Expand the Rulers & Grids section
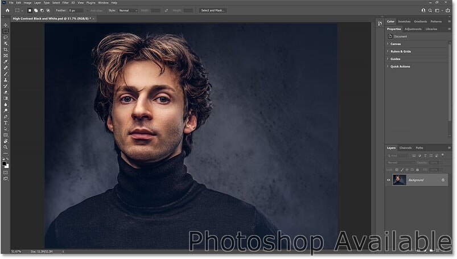This screenshot has height=259, width=457. click(x=388, y=51)
